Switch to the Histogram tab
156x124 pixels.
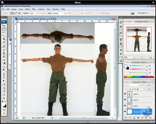coord(139,21)
